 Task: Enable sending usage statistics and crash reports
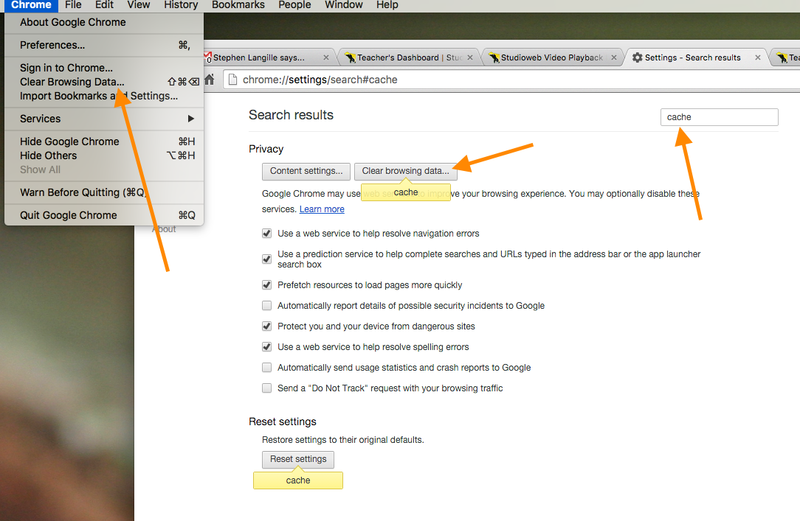[267, 367]
